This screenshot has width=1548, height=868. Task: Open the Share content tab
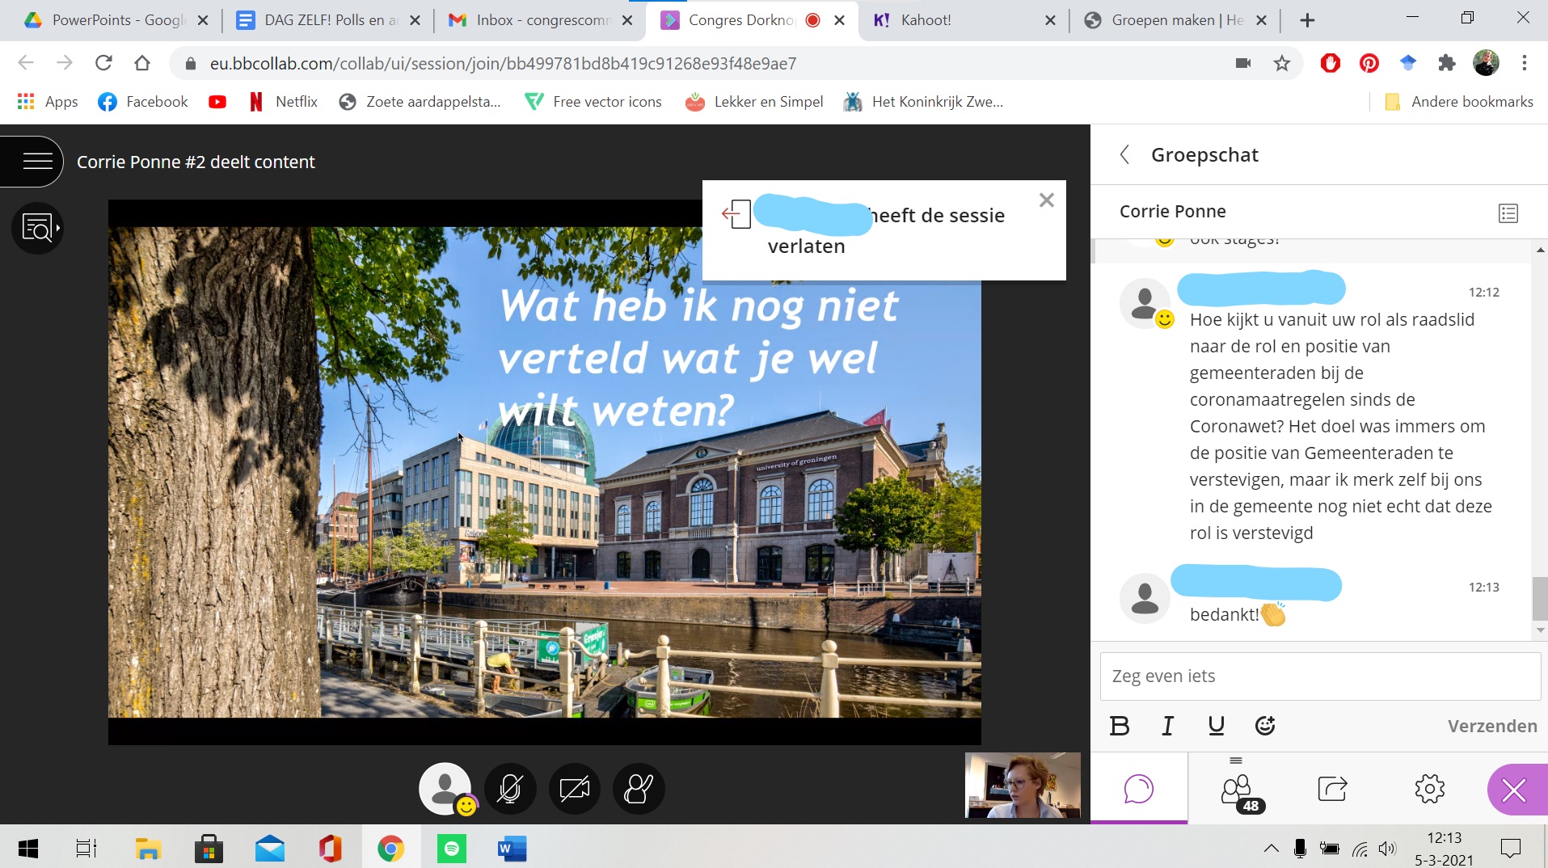tap(1331, 788)
